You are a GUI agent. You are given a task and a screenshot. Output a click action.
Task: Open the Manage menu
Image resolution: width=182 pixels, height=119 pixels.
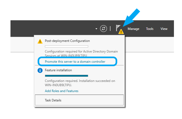[134, 29]
